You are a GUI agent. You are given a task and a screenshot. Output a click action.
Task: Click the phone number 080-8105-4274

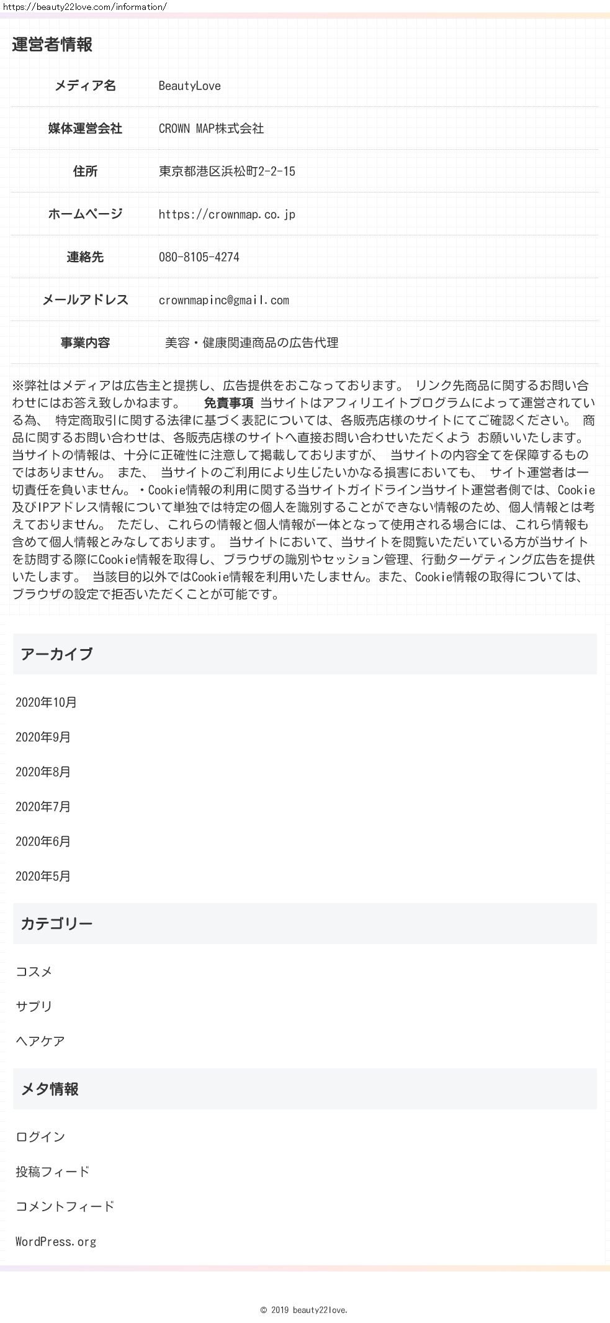point(199,257)
